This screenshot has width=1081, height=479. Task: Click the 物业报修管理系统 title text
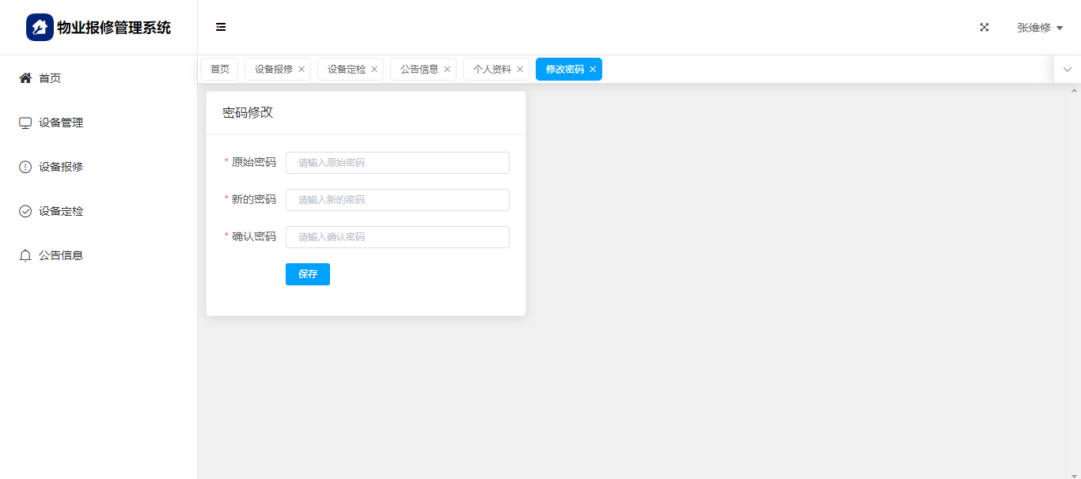[x=114, y=28]
